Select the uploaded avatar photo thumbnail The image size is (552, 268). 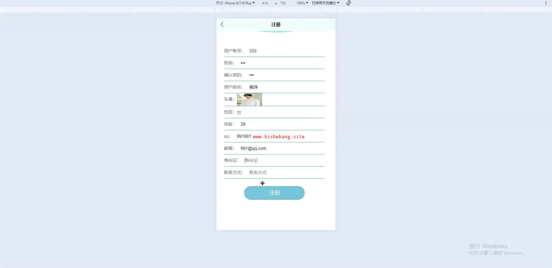click(249, 99)
